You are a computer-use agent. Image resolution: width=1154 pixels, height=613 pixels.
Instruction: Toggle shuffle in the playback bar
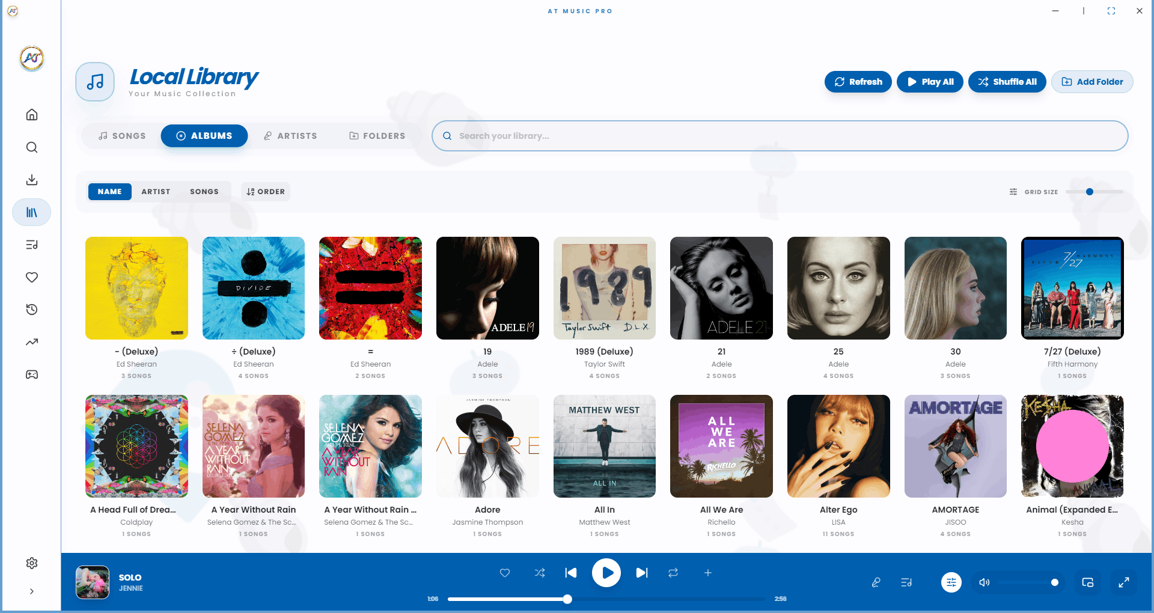pos(540,573)
